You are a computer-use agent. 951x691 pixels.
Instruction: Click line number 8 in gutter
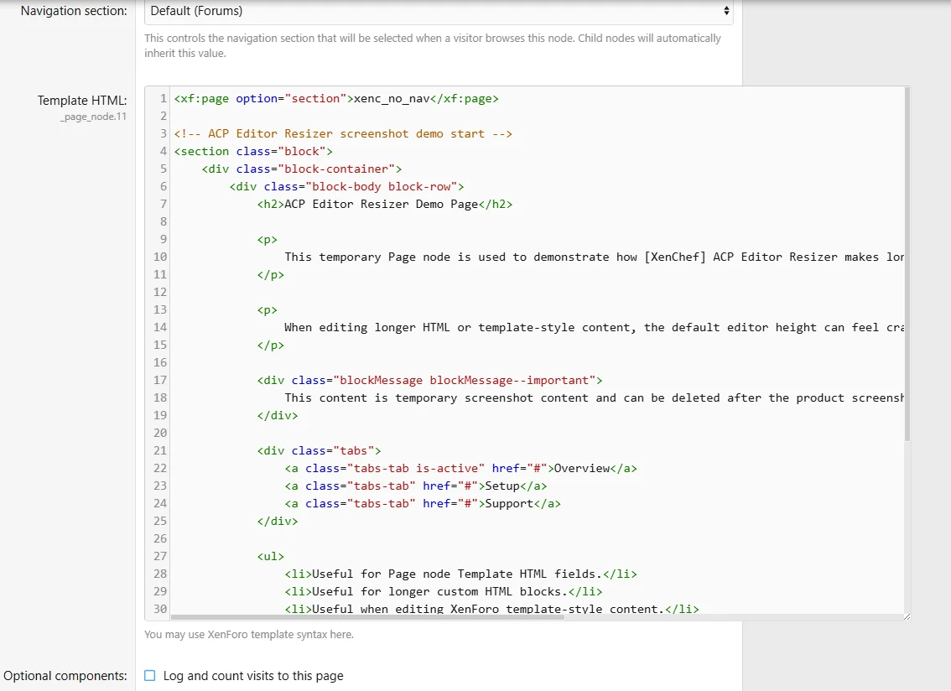click(164, 221)
